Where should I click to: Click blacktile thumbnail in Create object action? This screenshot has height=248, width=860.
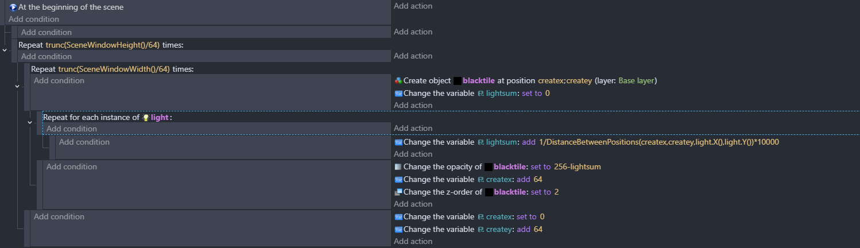coord(458,81)
